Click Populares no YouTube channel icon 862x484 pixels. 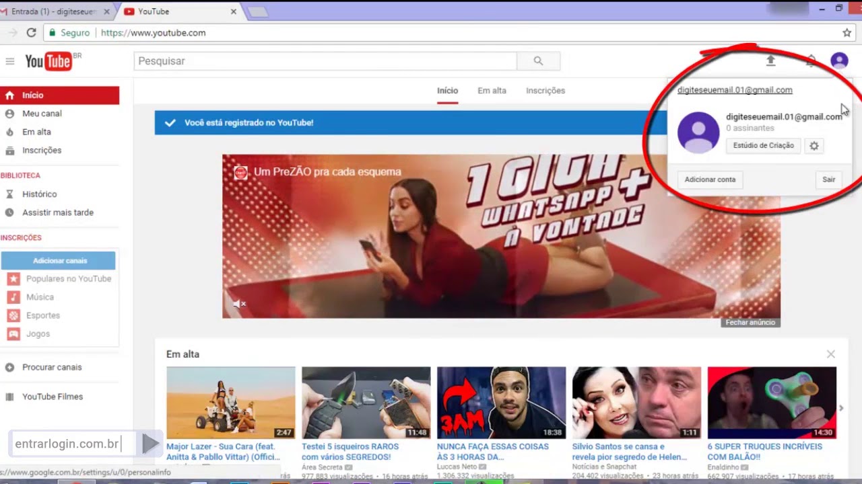tap(13, 279)
